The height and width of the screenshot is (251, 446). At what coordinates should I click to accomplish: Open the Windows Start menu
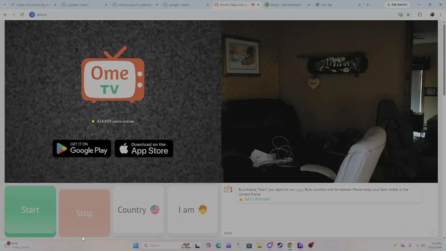pos(136,245)
